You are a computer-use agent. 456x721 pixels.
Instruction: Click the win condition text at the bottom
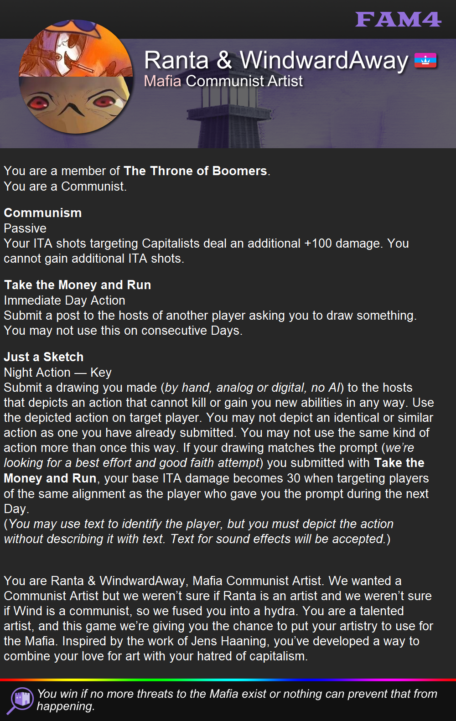click(x=237, y=700)
